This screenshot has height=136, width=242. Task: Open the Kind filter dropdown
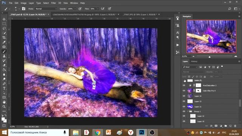coord(190,67)
